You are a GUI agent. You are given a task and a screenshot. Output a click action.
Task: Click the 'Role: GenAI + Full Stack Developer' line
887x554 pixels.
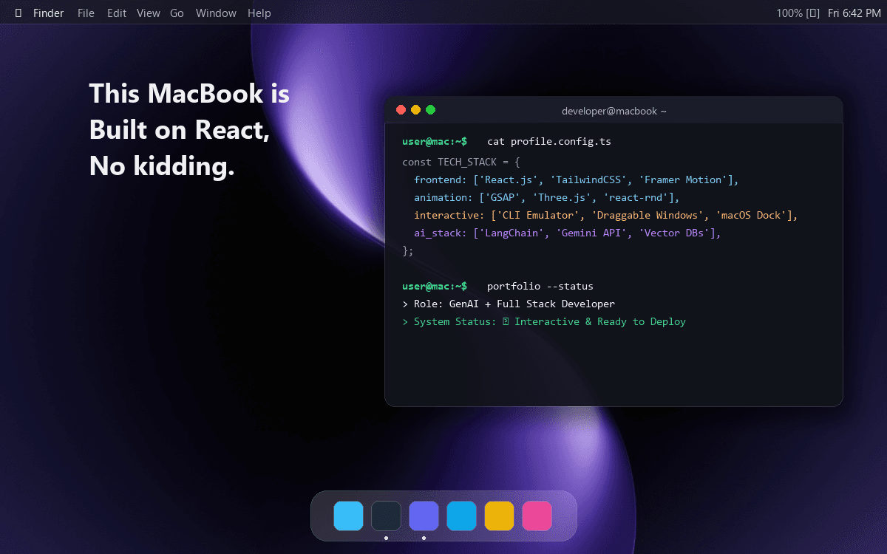click(509, 304)
